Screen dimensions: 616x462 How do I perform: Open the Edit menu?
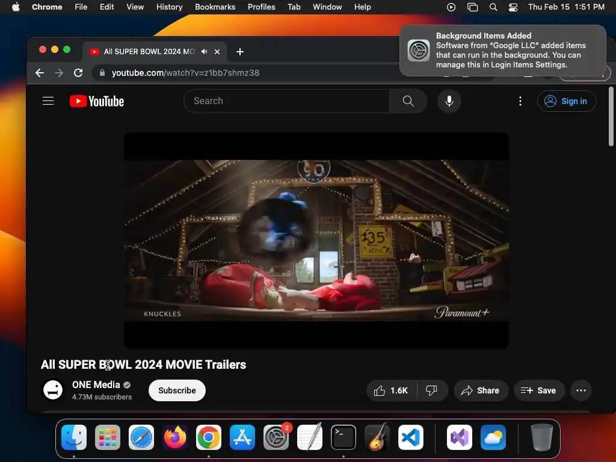[107, 7]
